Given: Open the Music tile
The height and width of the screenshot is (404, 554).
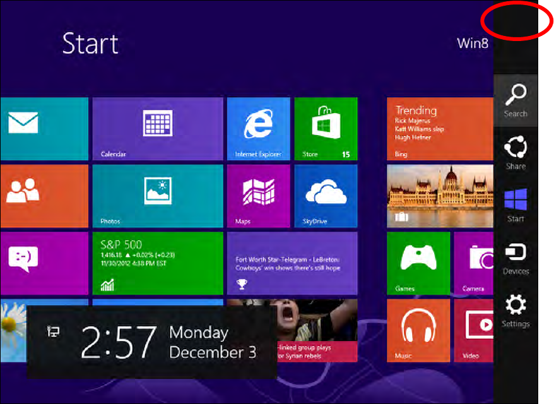Looking at the screenshot, I should click(418, 331).
